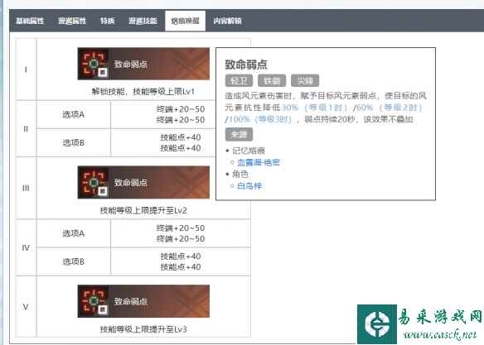
Task: Click the 60%（等级2时）value text
Action: (390, 108)
